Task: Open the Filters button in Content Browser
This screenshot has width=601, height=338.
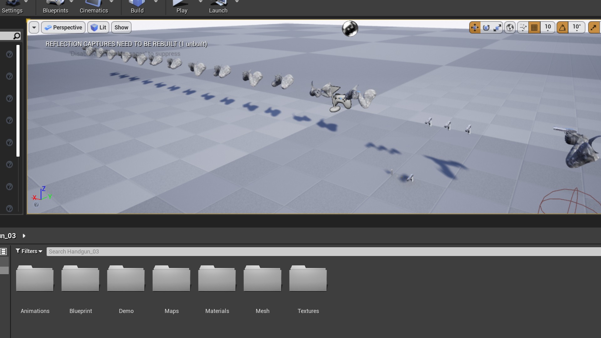Action: point(29,251)
